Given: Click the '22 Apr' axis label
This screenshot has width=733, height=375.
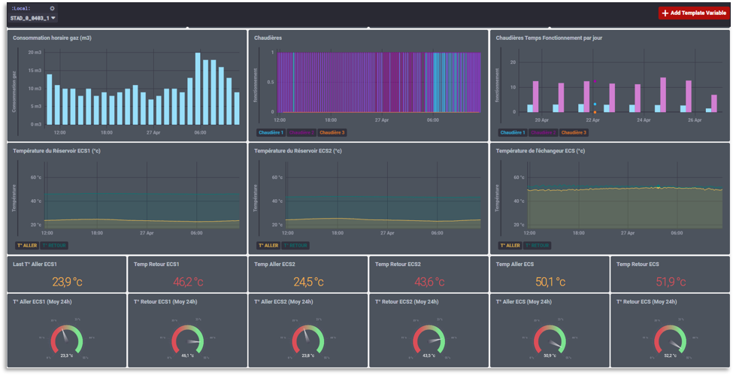Looking at the screenshot, I should 592,120.
